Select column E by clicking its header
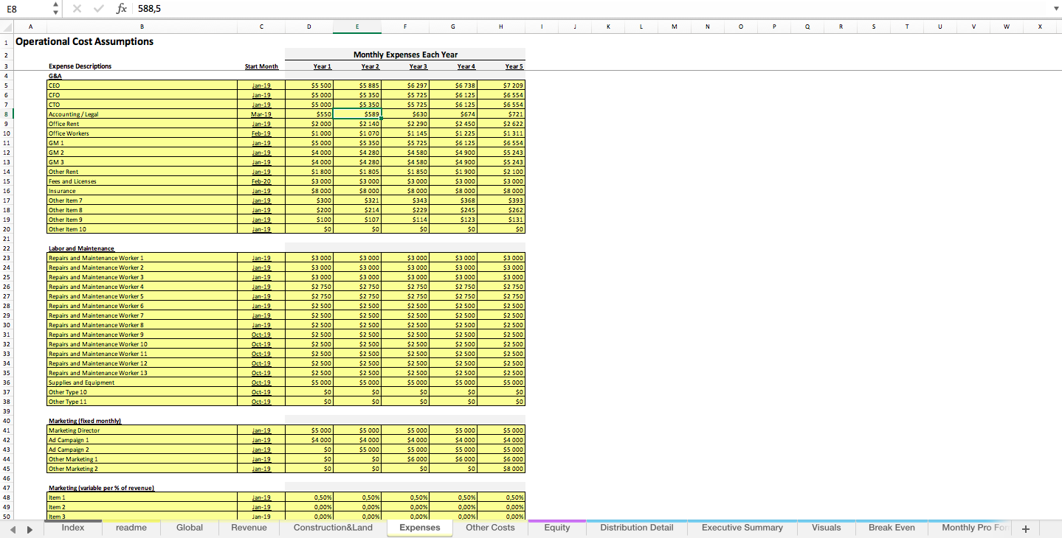Viewport: 1062px width, 538px height. [357, 26]
